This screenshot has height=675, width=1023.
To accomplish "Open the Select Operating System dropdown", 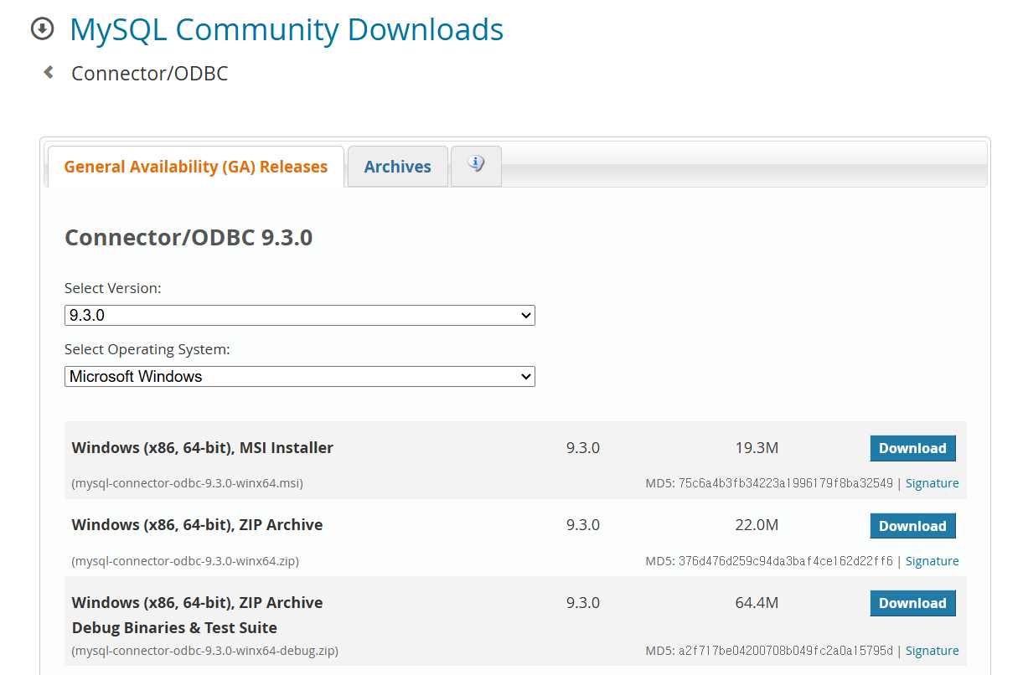I will 300,377.
